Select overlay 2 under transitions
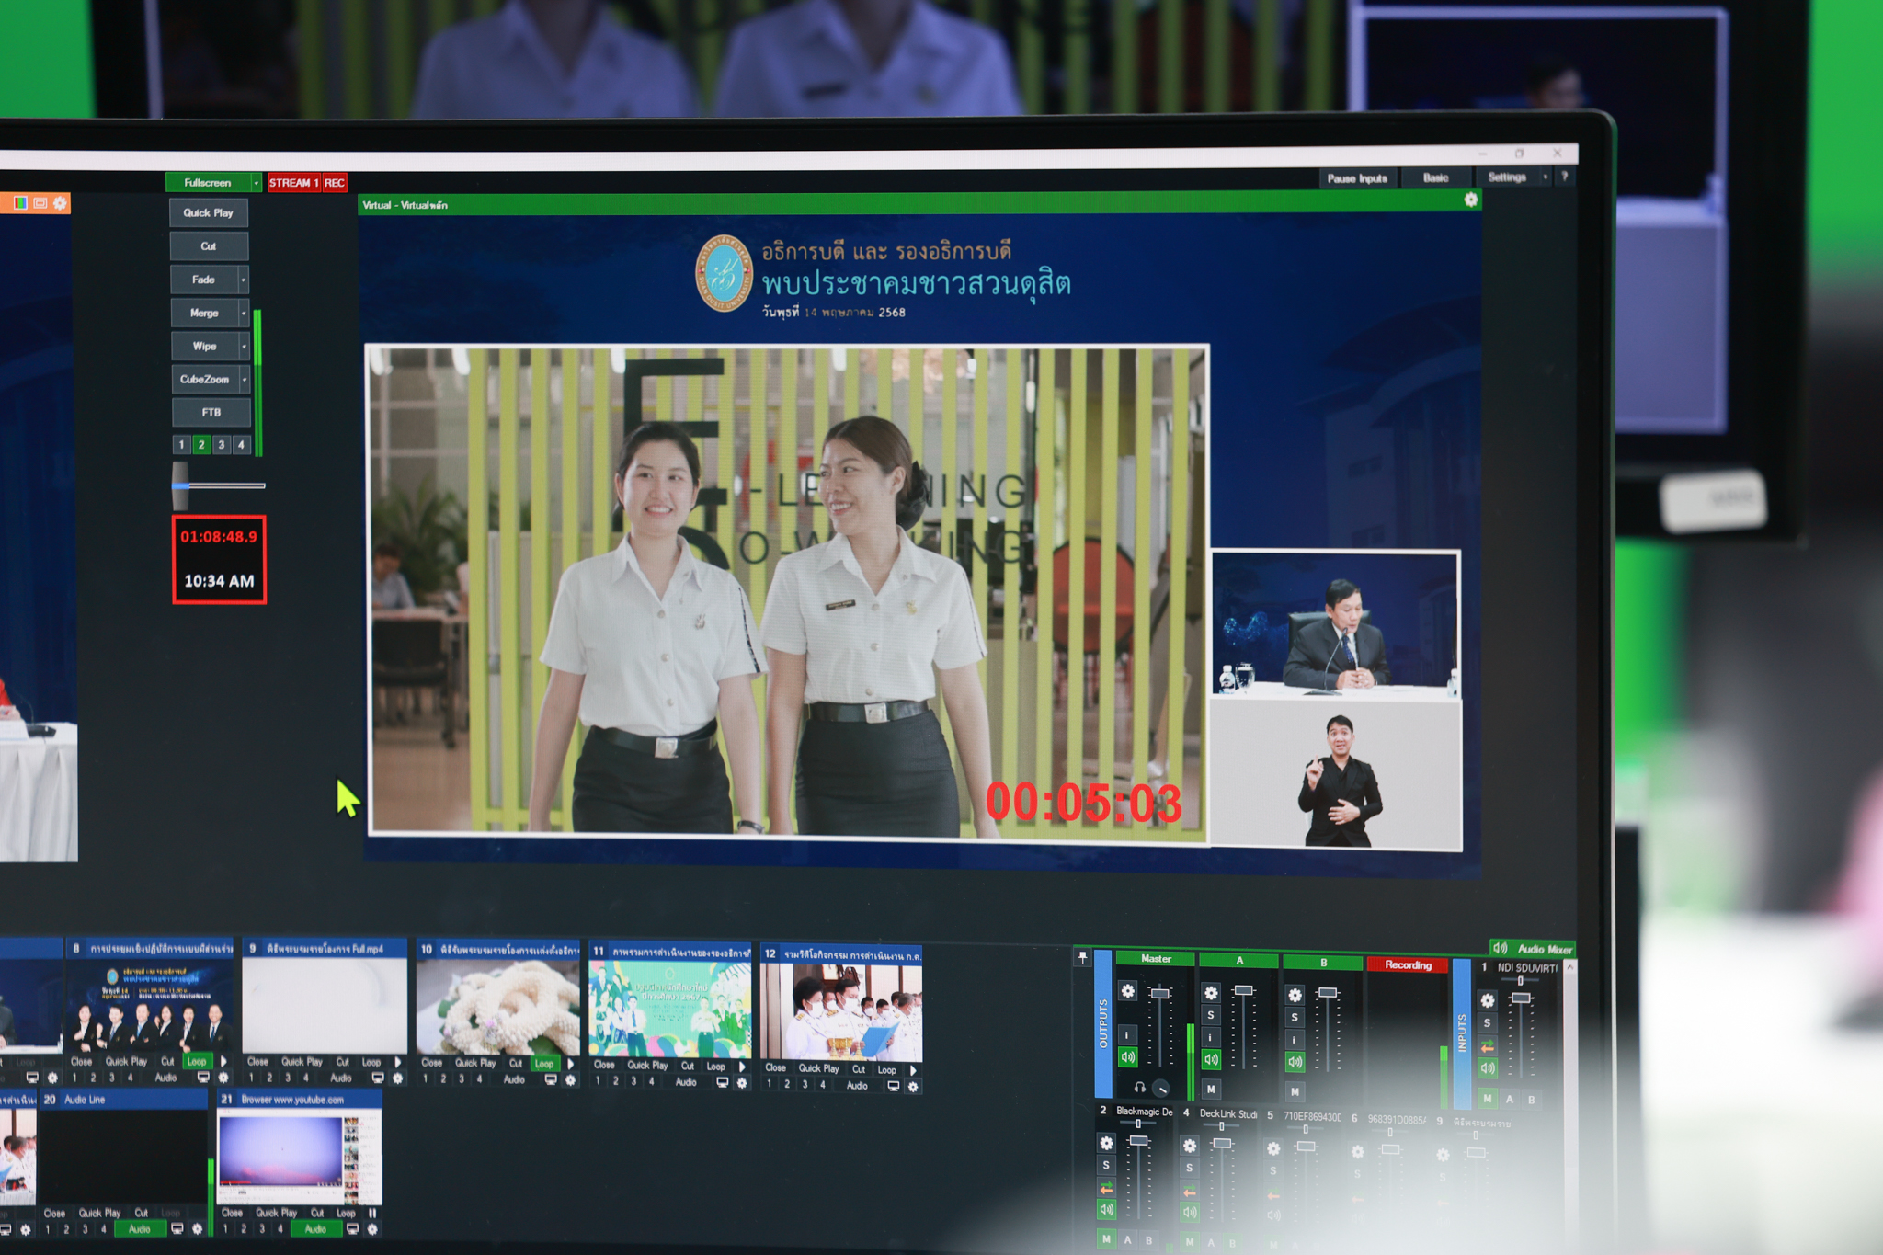This screenshot has width=1883, height=1255. pos(201,445)
